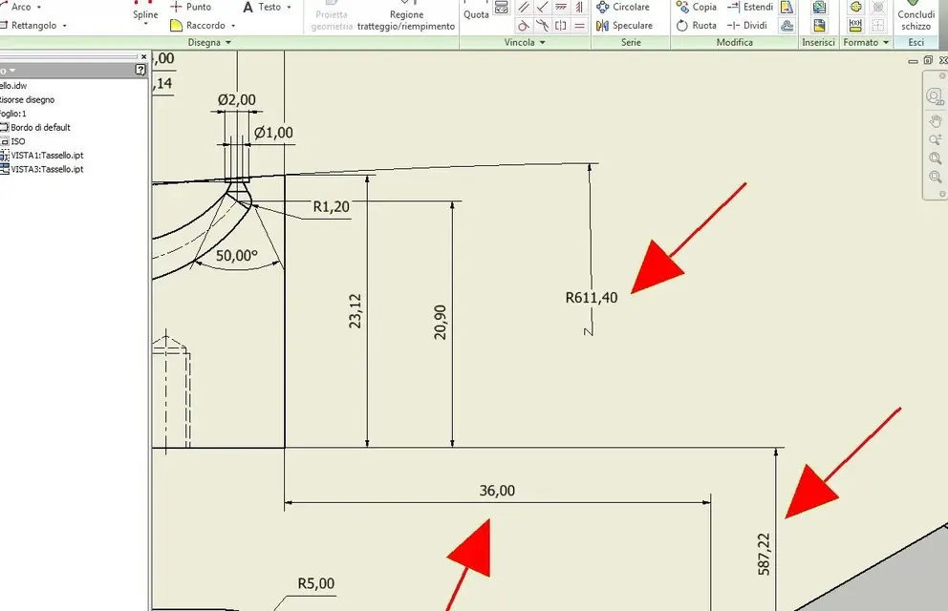
Task: Click the lower insert image icon
Action: (819, 26)
